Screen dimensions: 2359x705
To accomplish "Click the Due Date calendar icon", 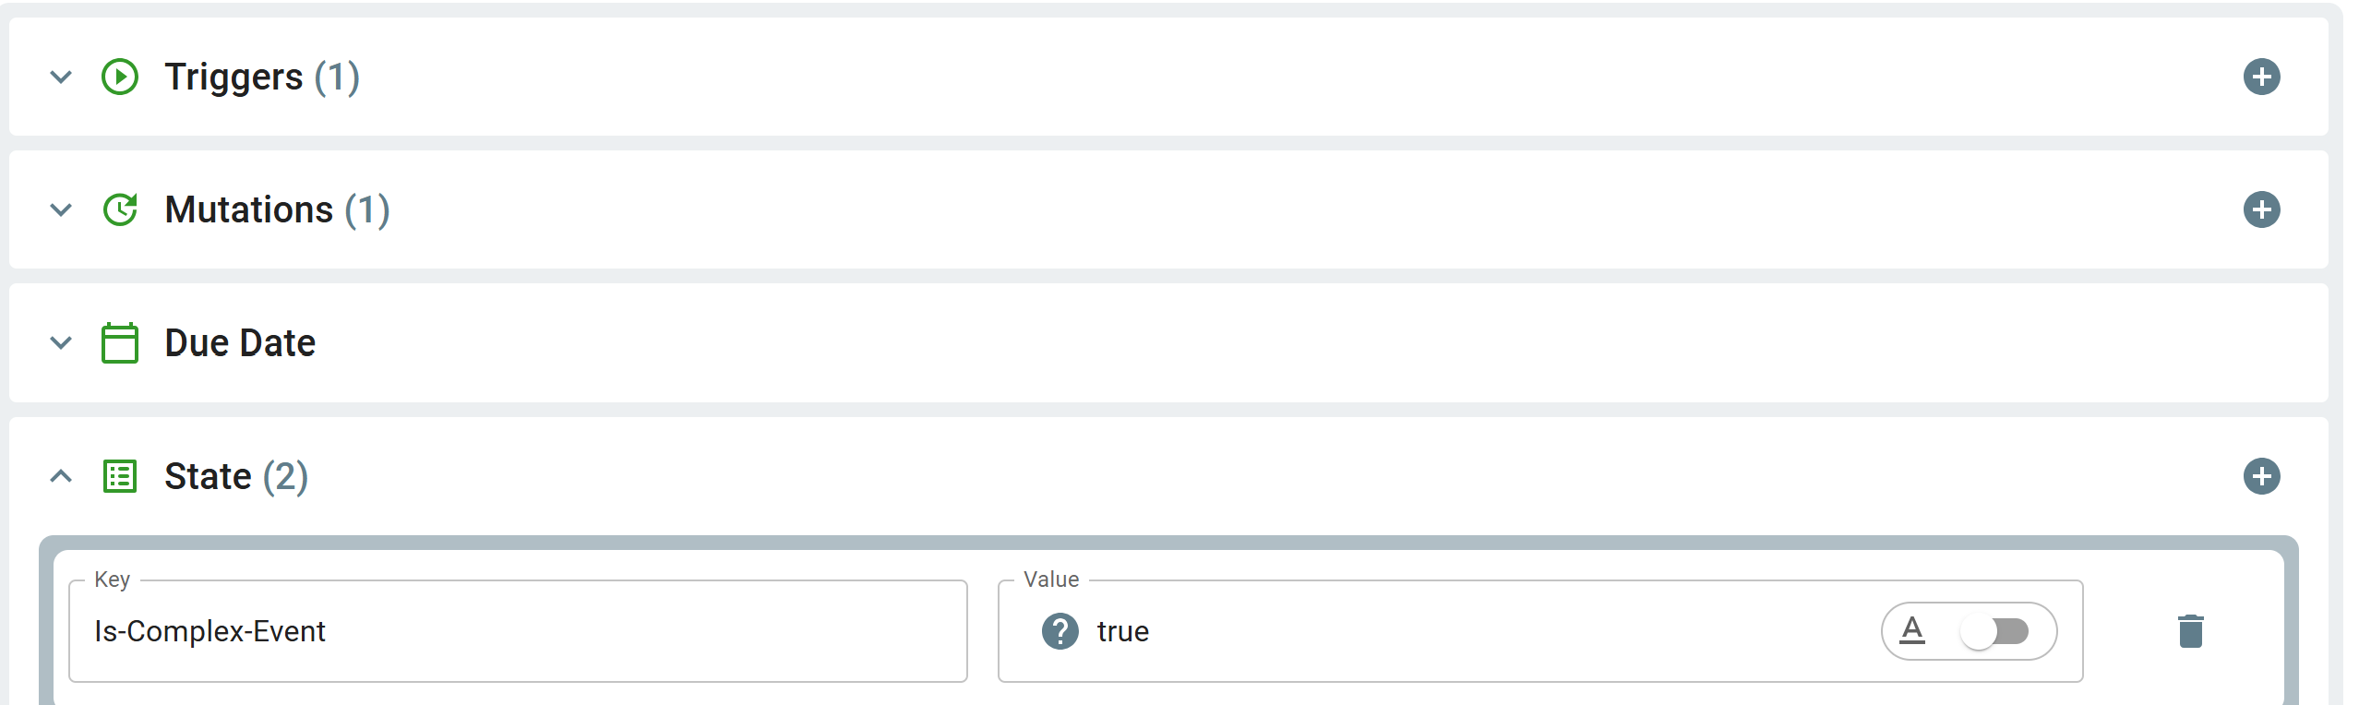I will (120, 342).
